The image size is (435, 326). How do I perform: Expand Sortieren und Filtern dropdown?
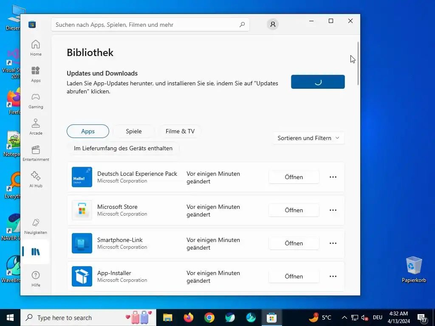click(308, 138)
